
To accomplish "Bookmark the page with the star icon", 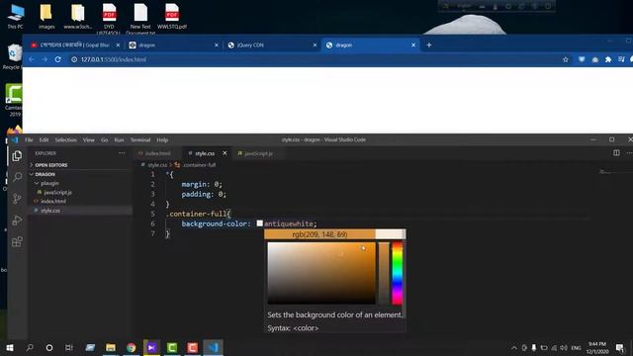I will click(566, 59).
